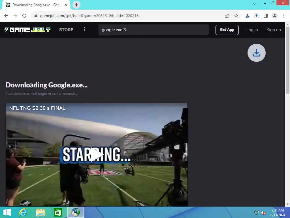This screenshot has height=218, width=290.
Task: Click the Sign up link
Action: 274,30
